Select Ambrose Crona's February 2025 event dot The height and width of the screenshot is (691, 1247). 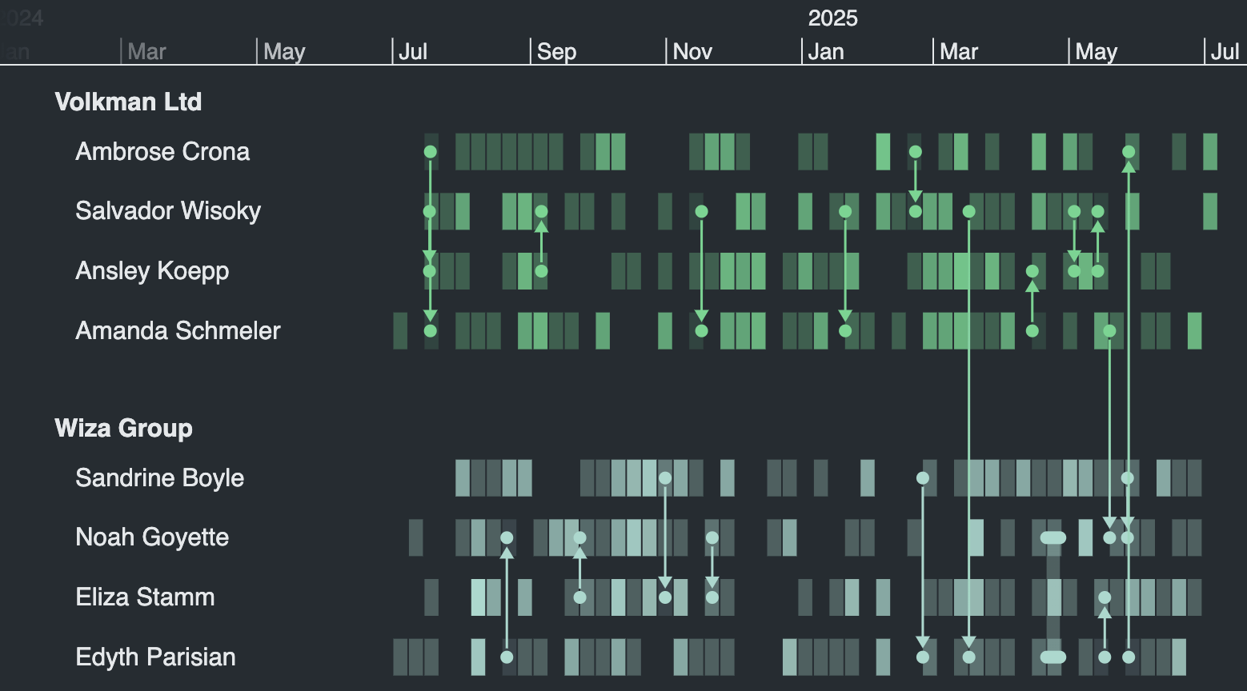(x=915, y=152)
